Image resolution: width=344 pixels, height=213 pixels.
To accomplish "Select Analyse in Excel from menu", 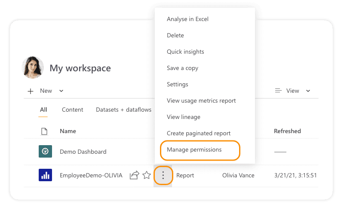I will (187, 19).
